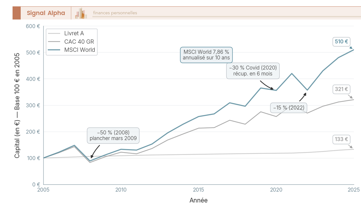Click the "500 €" y-axis tick label
Screen dimensions: 361x217
pyautogui.click(x=33, y=53)
